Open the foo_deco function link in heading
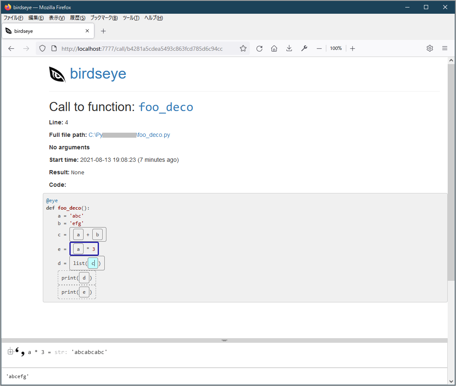The image size is (456, 386). (x=166, y=107)
